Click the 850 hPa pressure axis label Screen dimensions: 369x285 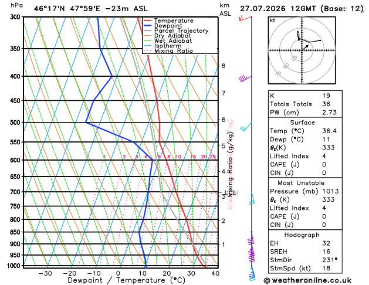[15, 232]
